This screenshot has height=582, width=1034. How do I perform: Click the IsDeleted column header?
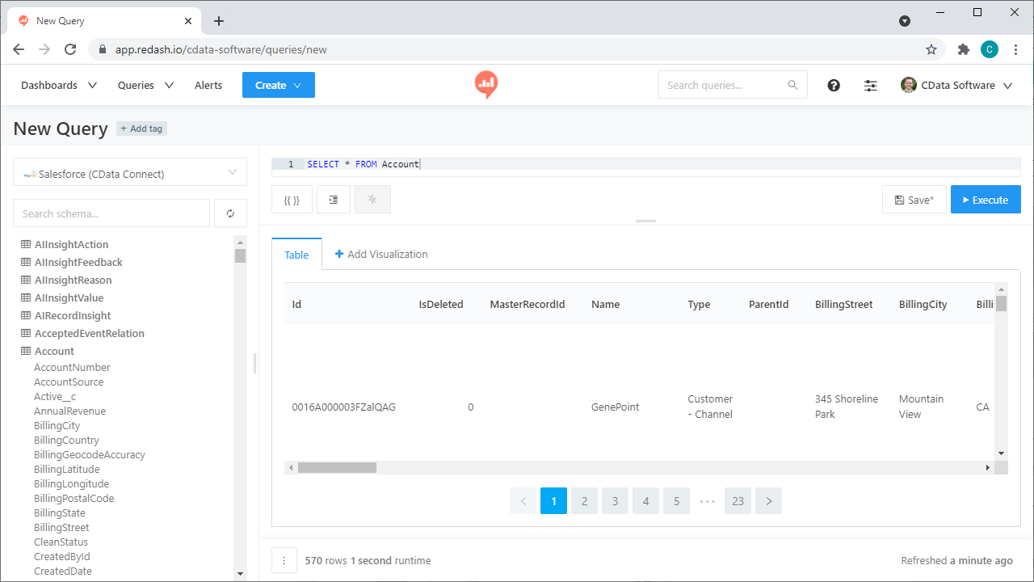tap(441, 304)
